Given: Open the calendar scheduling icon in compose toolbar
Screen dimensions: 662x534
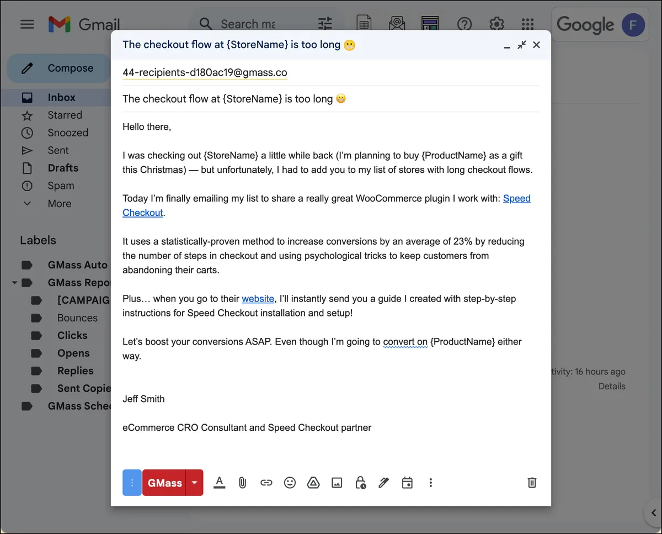Looking at the screenshot, I should [x=407, y=483].
